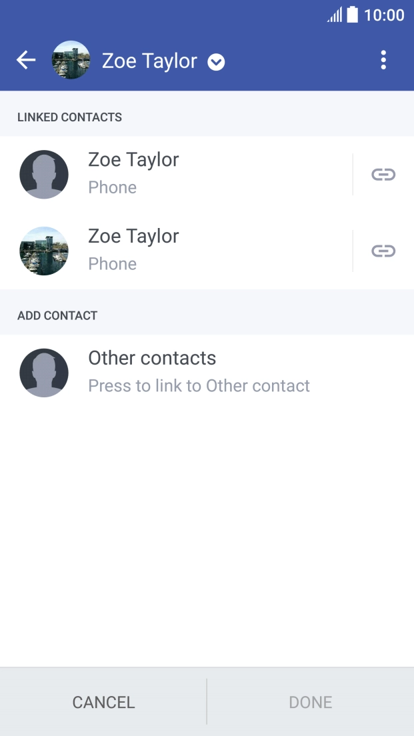
Task: Tap CANCEL to discard linking changes
Action: [x=103, y=702]
